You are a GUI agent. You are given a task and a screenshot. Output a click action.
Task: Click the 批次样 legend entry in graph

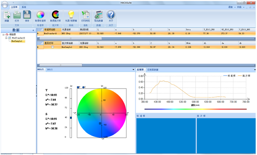tap(244, 76)
